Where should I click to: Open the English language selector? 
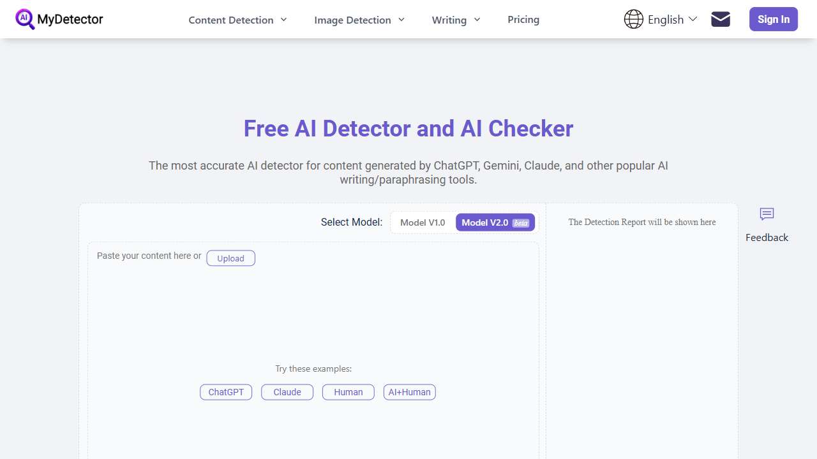pyautogui.click(x=666, y=19)
